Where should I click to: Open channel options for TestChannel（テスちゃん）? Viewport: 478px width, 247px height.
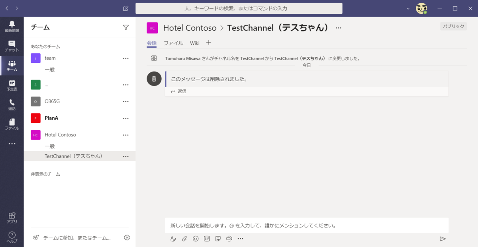click(x=126, y=156)
